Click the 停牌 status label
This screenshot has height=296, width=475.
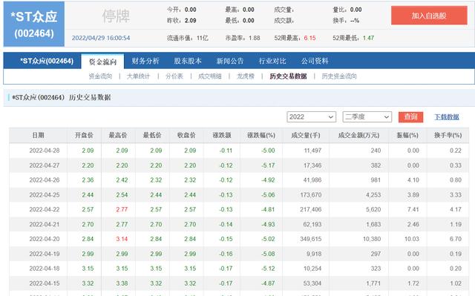click(116, 16)
